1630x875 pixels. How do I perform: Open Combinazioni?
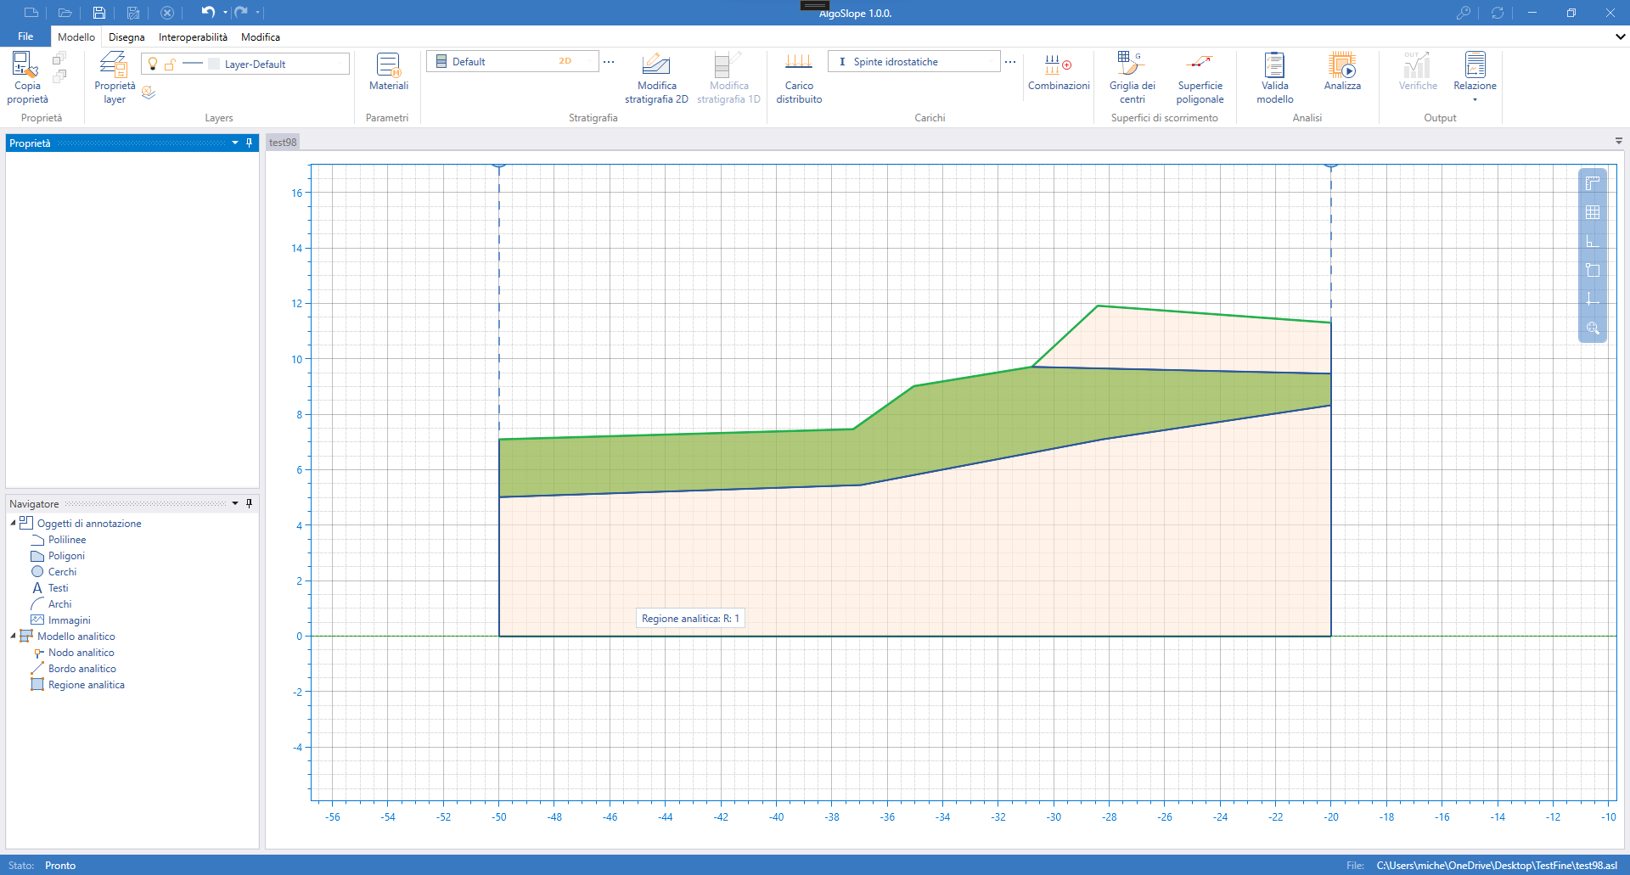point(1059,72)
